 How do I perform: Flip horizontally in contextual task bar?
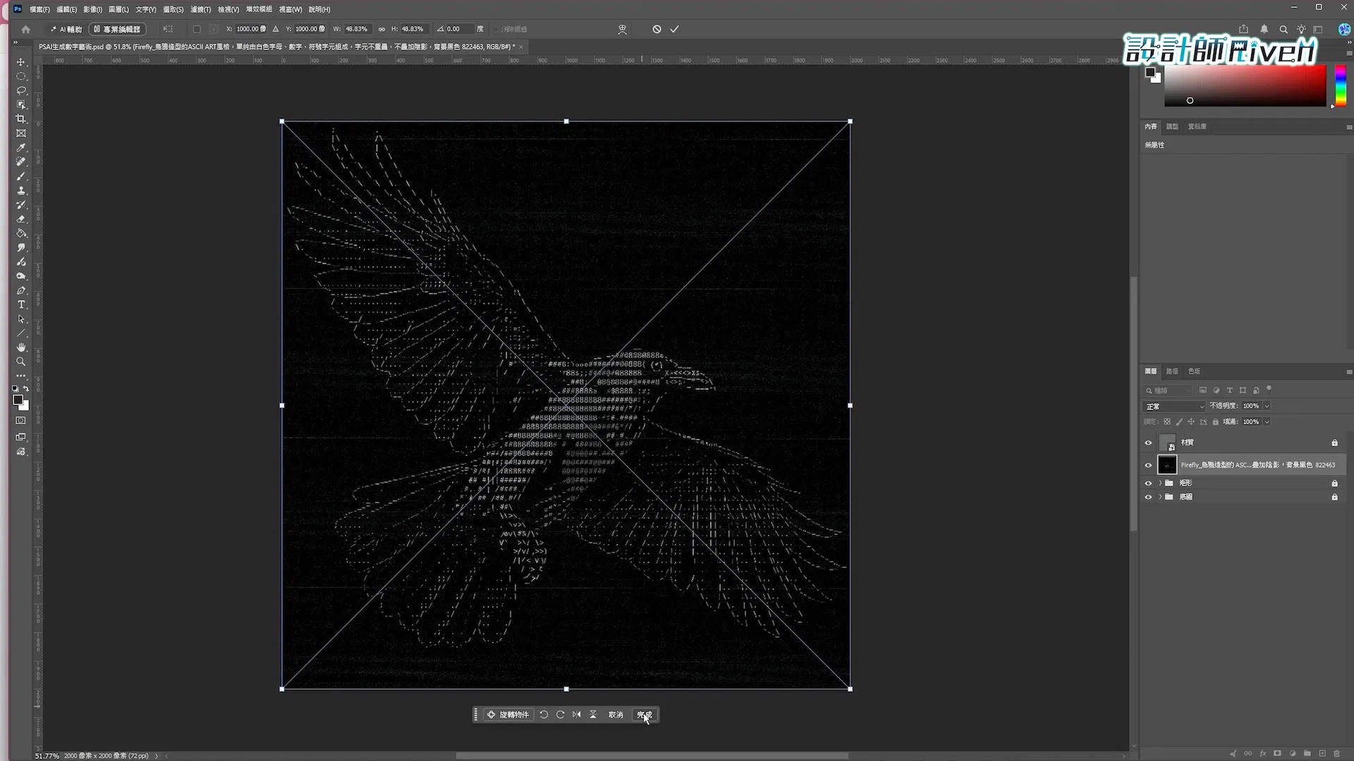pyautogui.click(x=576, y=714)
